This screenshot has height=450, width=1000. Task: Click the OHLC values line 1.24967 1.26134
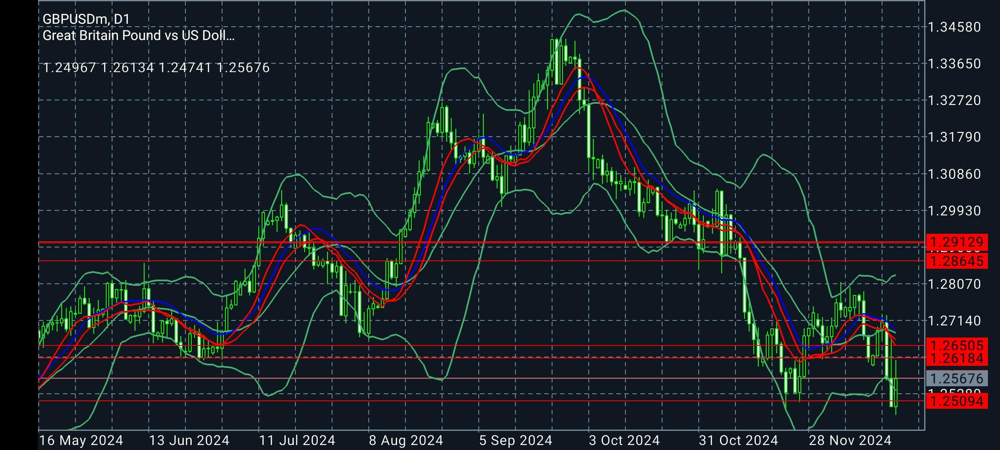point(156,67)
